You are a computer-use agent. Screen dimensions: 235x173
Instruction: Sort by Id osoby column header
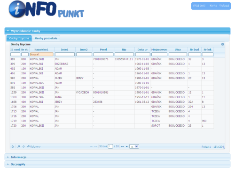(15, 50)
